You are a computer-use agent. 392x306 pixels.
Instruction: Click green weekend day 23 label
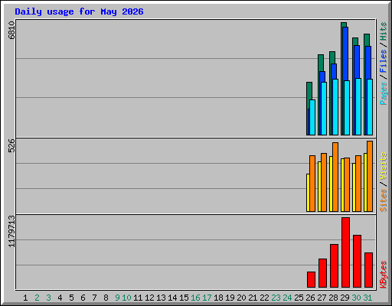pyautogui.click(x=276, y=298)
